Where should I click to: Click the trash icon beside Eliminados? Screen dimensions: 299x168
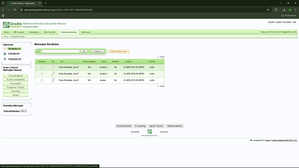tap(5, 59)
